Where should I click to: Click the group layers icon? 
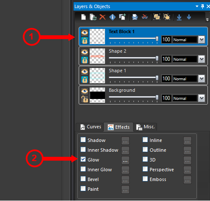click(157, 17)
